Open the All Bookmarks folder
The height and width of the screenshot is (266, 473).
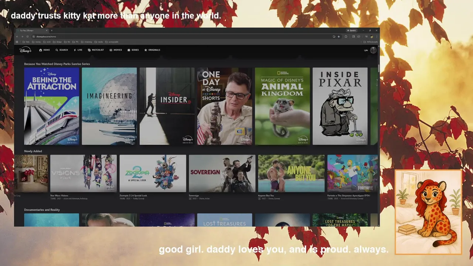point(370,42)
